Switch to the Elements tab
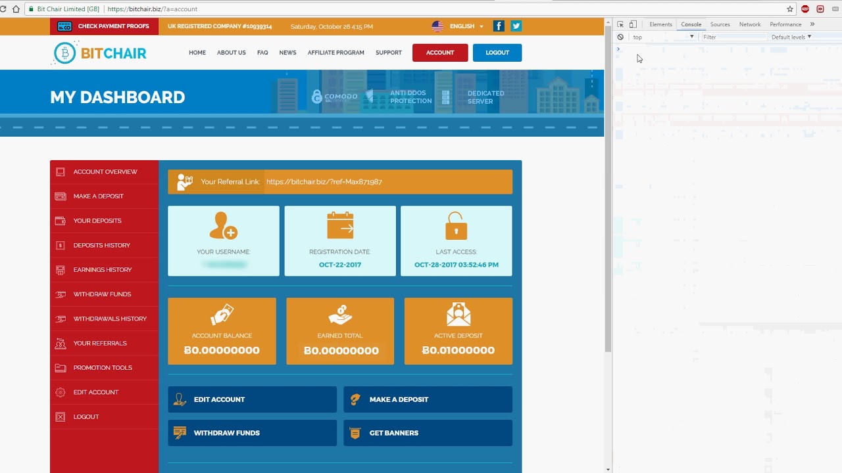 [x=660, y=24]
